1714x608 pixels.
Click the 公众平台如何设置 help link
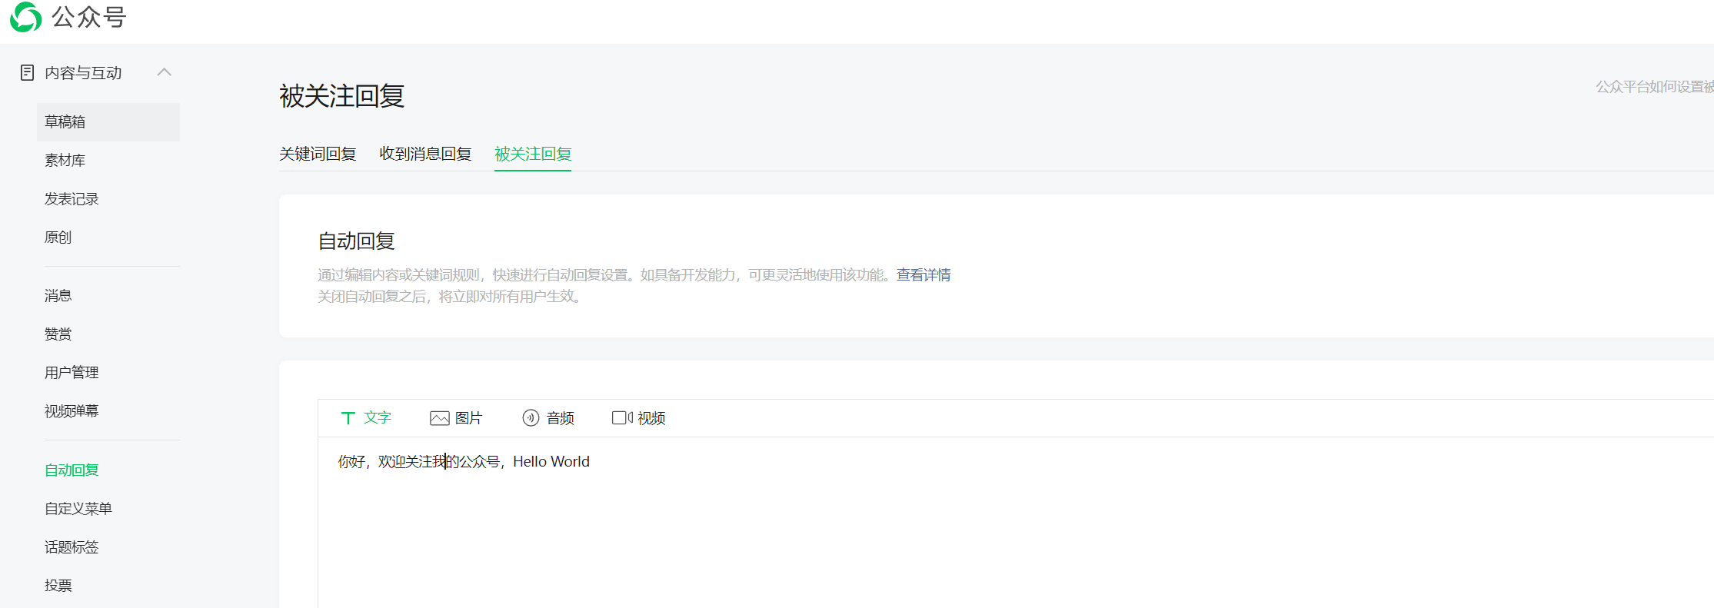[x=1655, y=87]
